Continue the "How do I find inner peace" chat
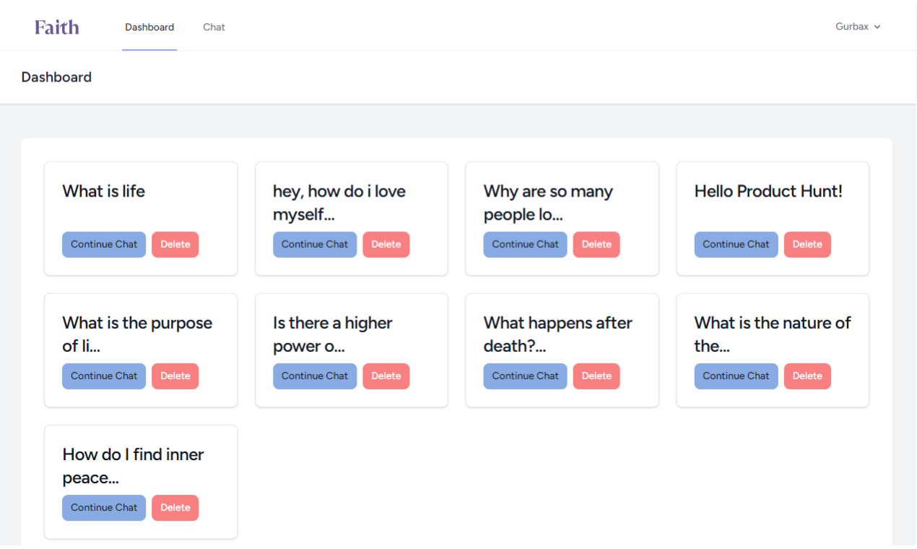917x549 pixels. [104, 507]
